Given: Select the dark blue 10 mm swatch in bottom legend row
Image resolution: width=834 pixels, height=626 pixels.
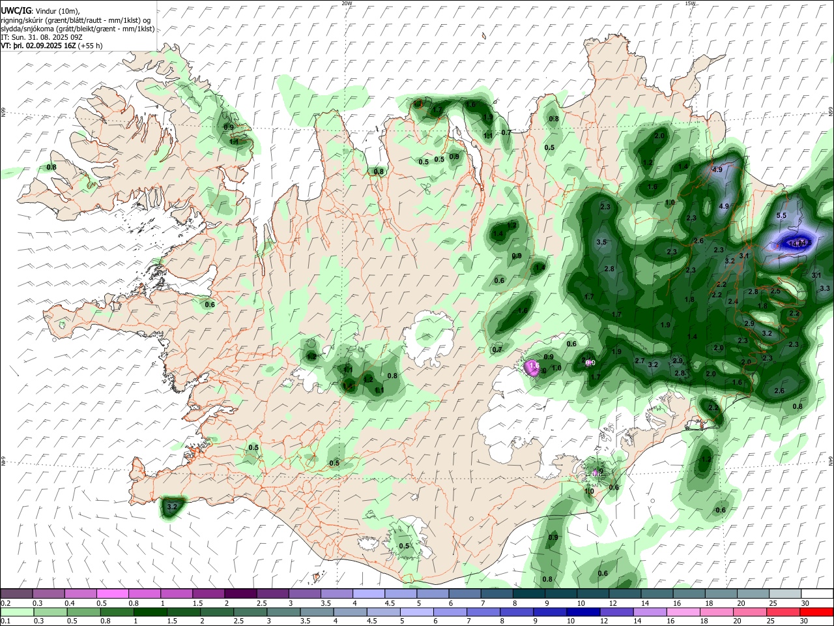Looking at the screenshot, I should tap(582, 612).
